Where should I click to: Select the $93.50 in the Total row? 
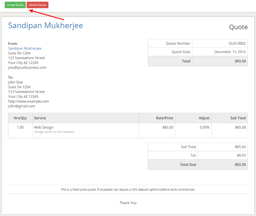pos(240,61)
